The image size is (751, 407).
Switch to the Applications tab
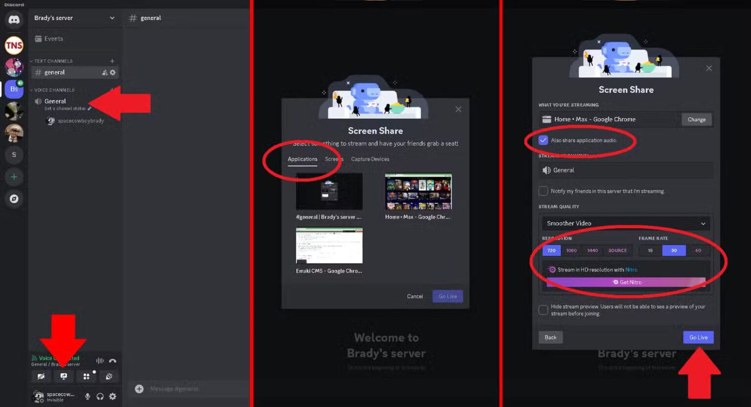click(302, 159)
